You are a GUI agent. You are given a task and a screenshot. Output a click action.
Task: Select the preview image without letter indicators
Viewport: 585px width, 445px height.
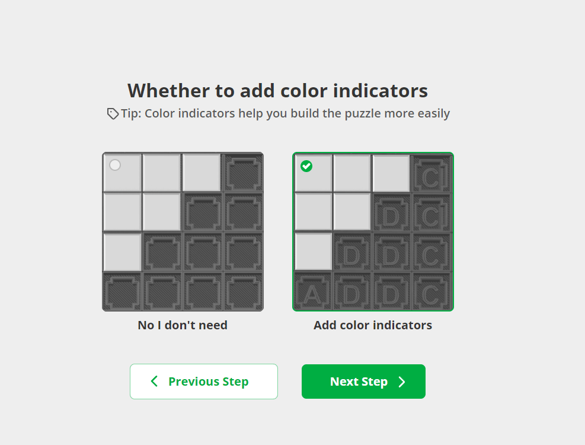coord(183,231)
